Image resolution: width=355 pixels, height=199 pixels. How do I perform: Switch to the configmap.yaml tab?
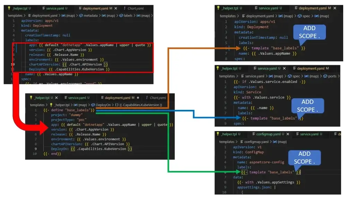click(x=268, y=134)
